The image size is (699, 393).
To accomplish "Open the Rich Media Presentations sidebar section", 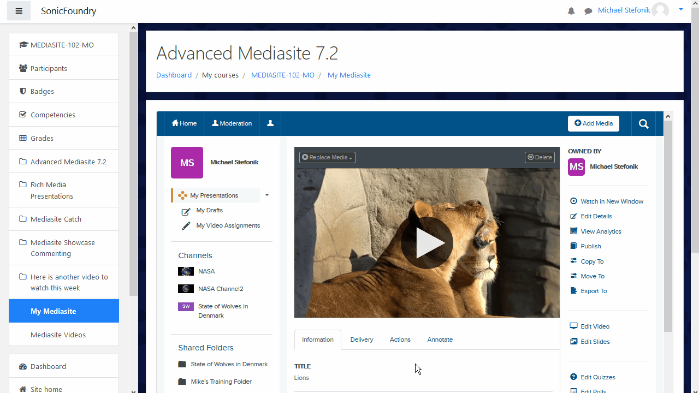I will (64, 190).
